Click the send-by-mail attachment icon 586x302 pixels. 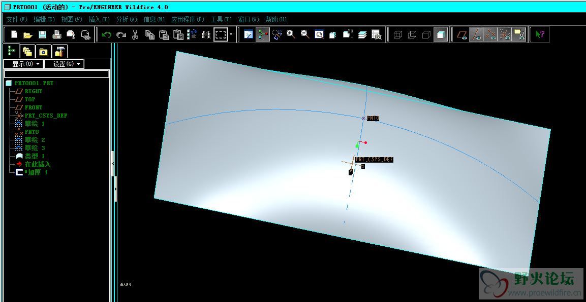click(71, 34)
